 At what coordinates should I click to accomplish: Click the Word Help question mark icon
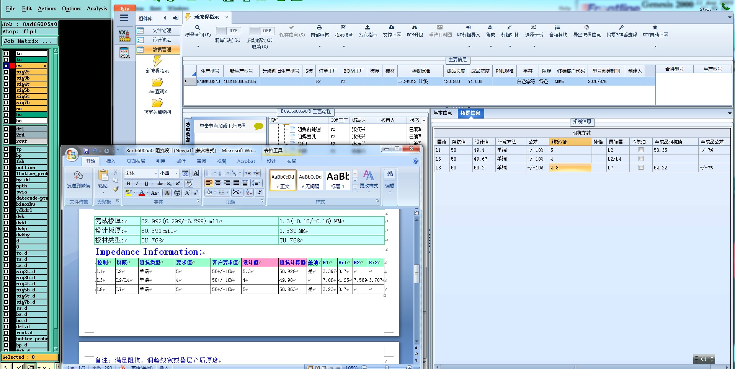pos(416,161)
